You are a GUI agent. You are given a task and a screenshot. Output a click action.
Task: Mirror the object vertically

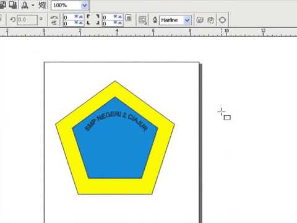pyautogui.click(x=54, y=22)
